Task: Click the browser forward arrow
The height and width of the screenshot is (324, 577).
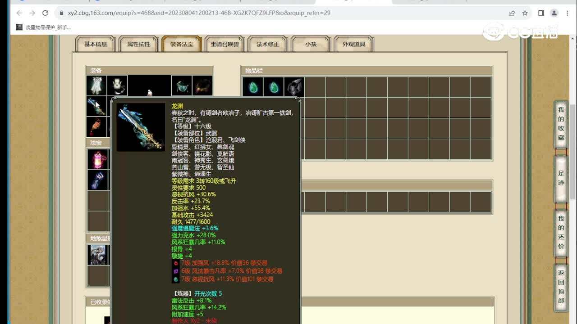Action: pos(32,13)
